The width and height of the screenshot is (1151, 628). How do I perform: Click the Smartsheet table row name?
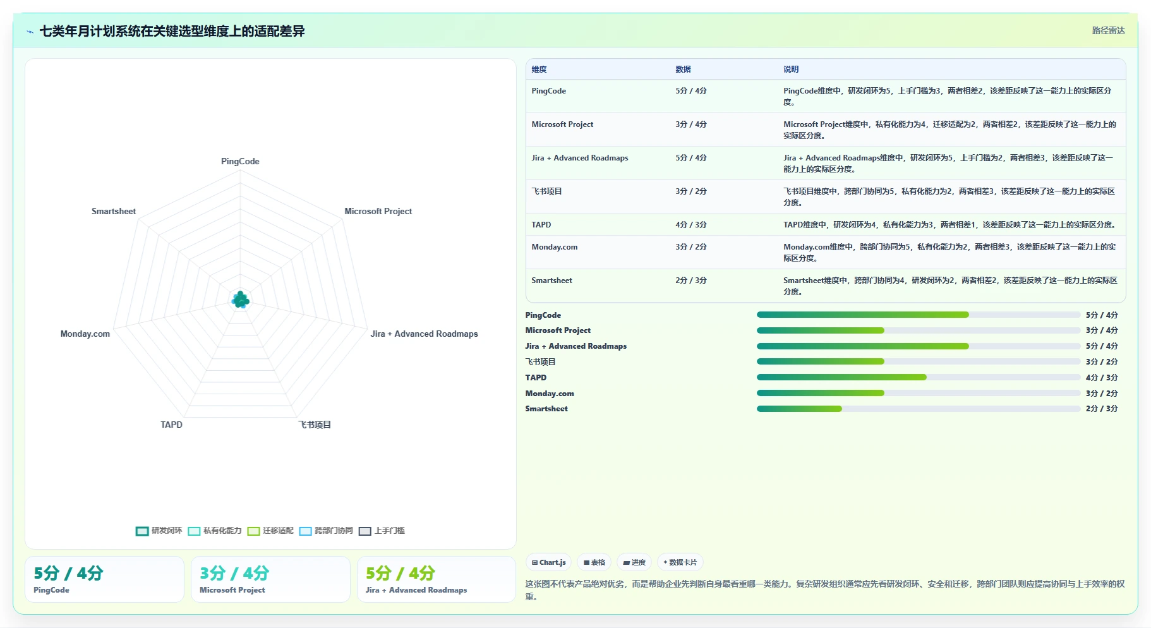(x=551, y=281)
